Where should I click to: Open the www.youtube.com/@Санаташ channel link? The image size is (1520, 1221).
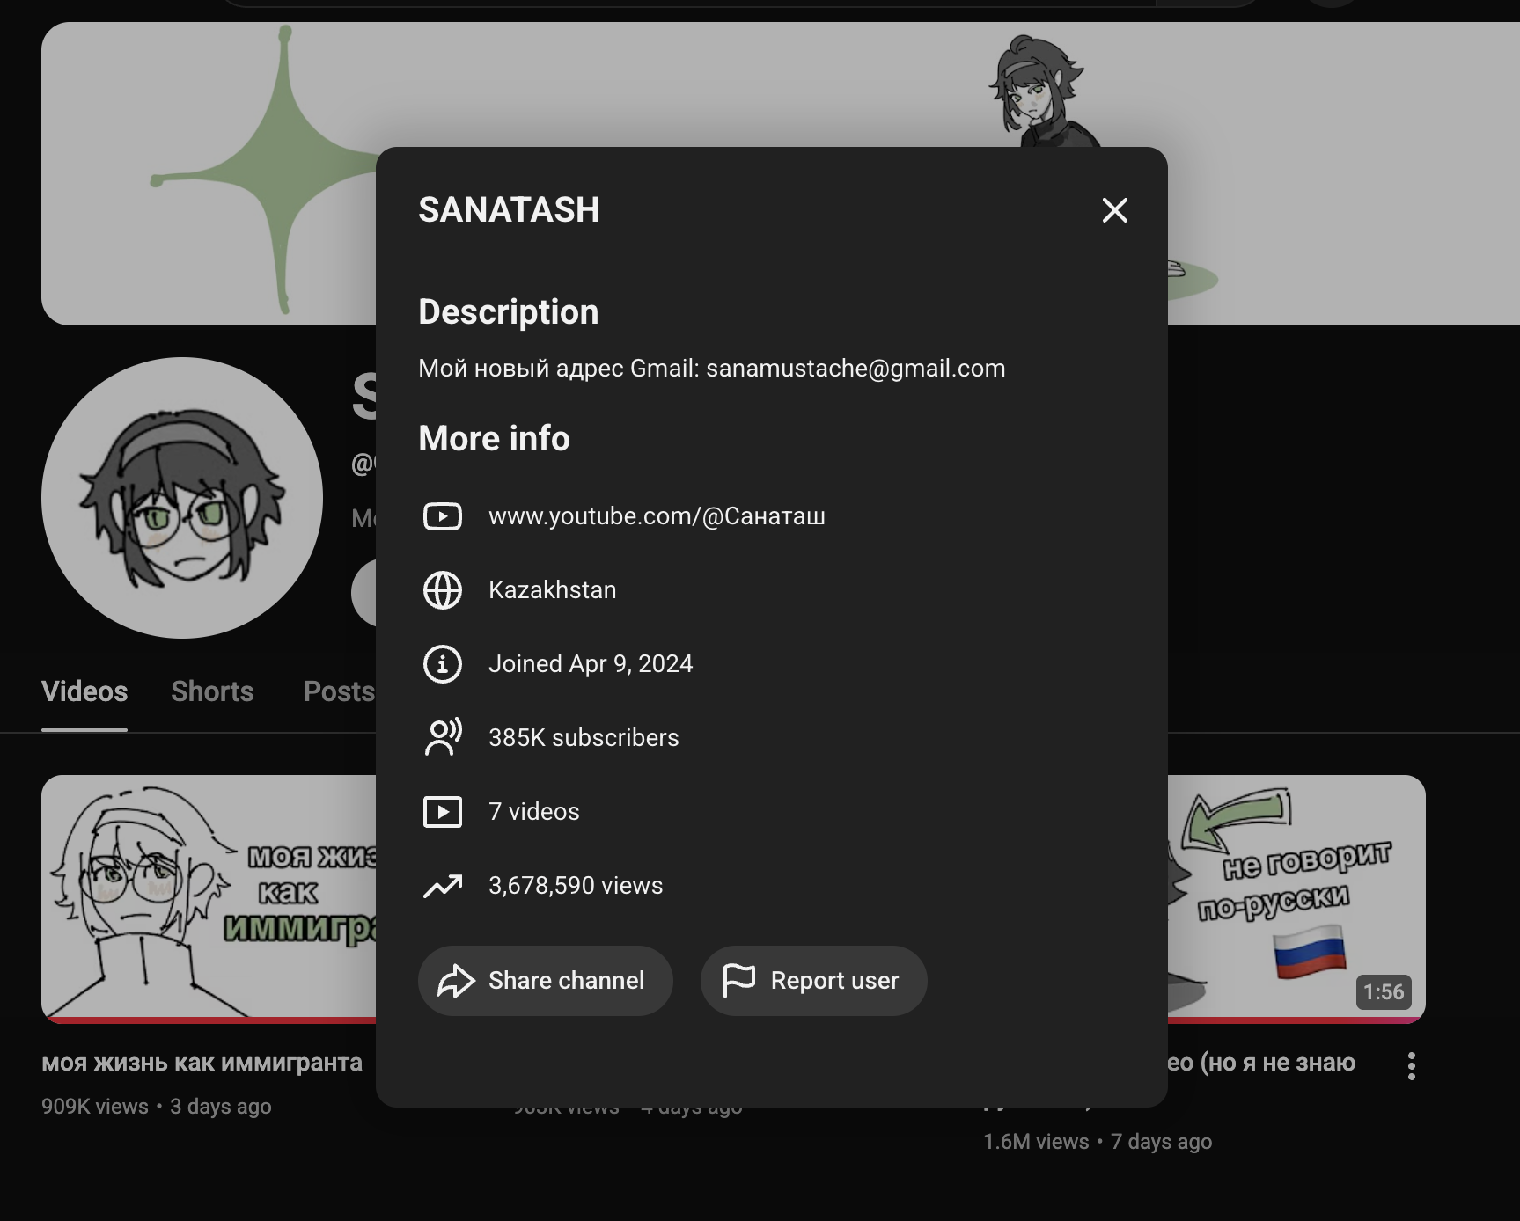pyautogui.click(x=657, y=516)
